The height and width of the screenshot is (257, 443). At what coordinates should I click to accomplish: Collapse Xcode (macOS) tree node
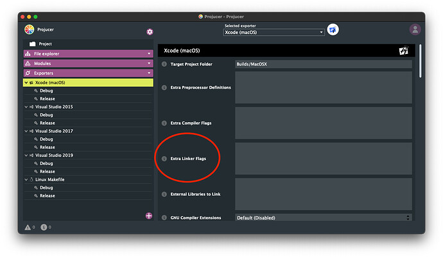26,82
